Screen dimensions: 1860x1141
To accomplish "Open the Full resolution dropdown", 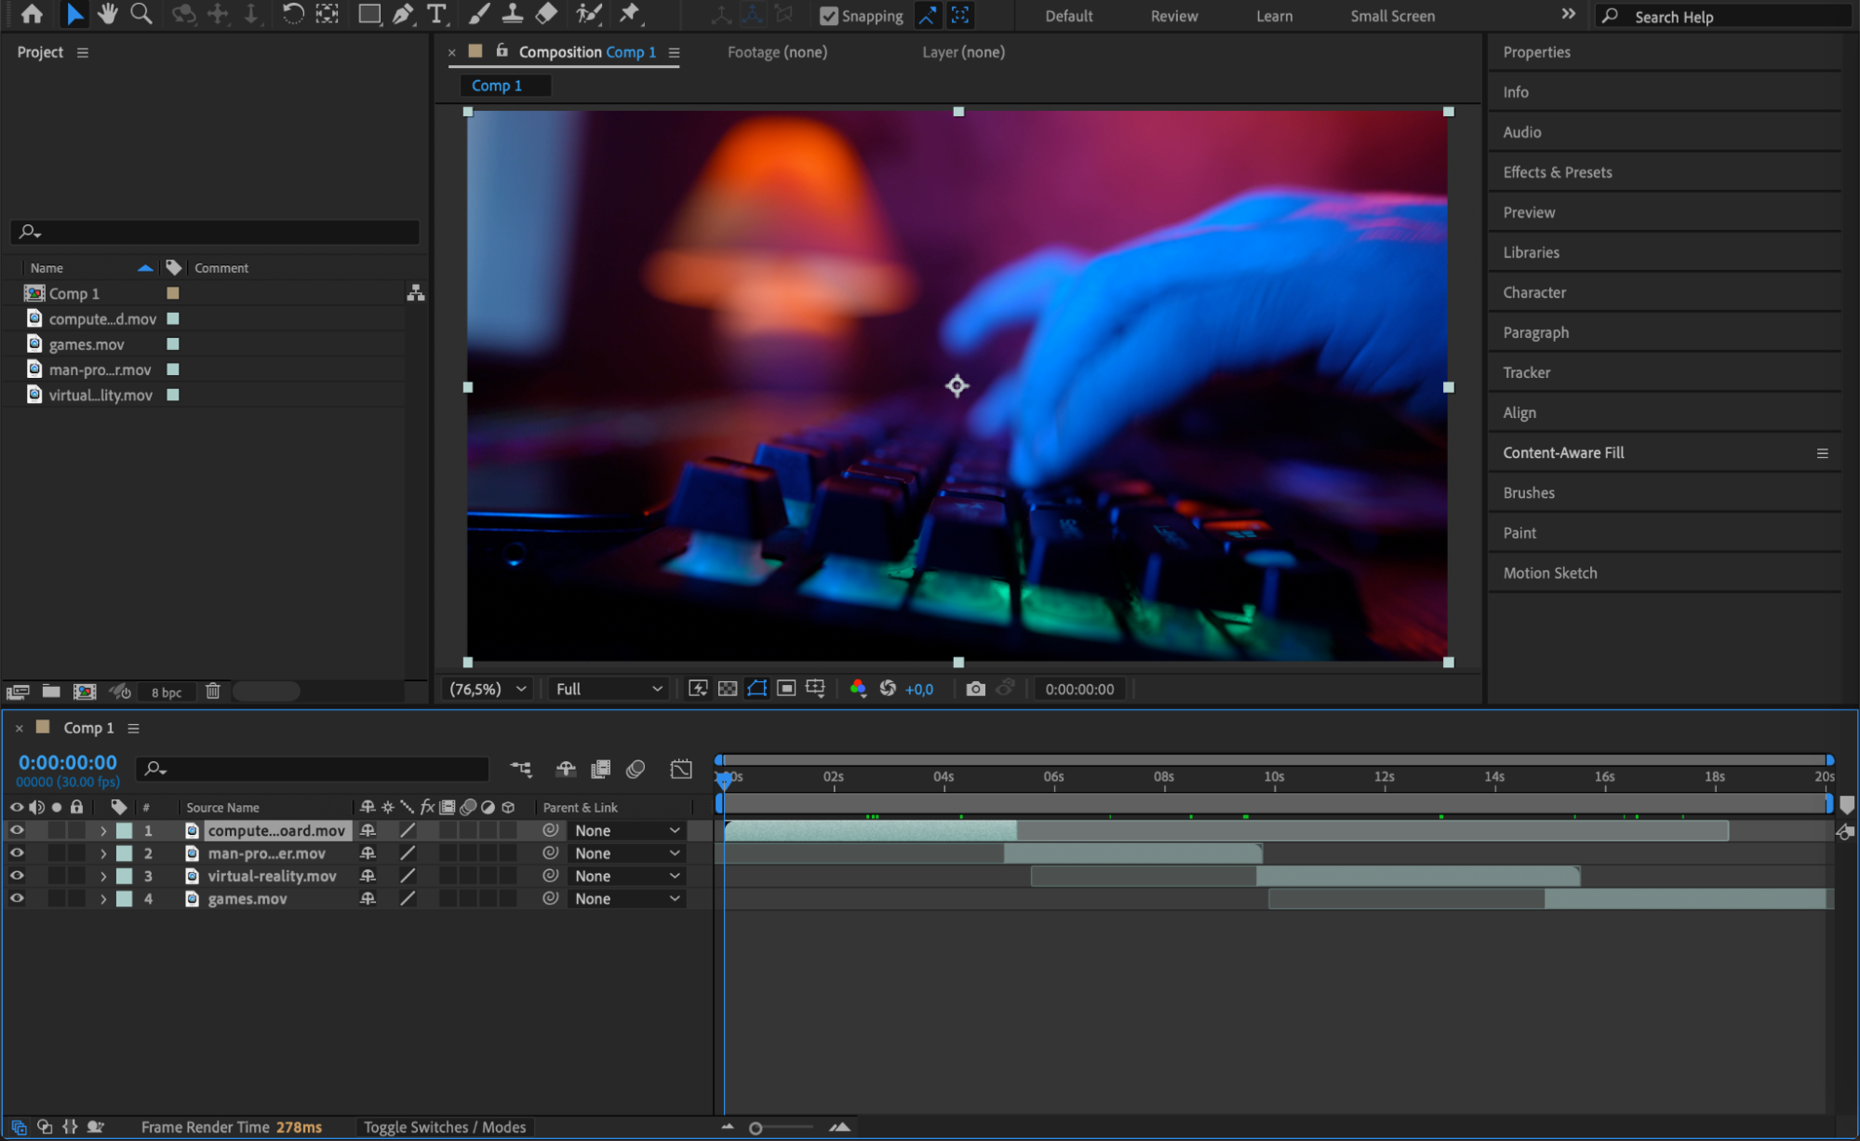I will (x=609, y=689).
